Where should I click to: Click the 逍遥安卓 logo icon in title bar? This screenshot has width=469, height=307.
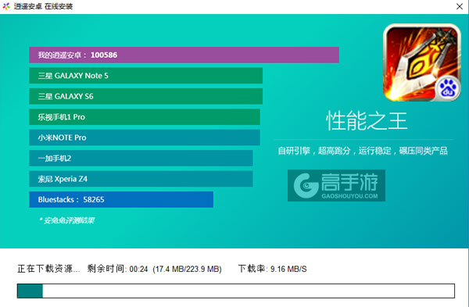tap(6, 6)
